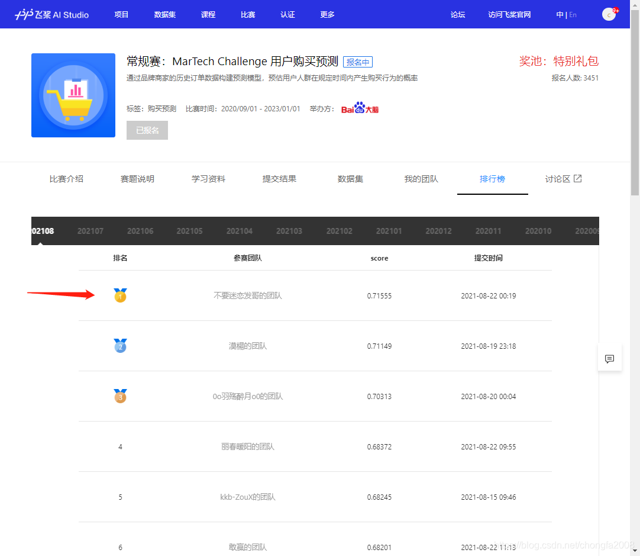Click the shopping cart competition thumbnail
The height and width of the screenshot is (556, 640).
tap(73, 95)
